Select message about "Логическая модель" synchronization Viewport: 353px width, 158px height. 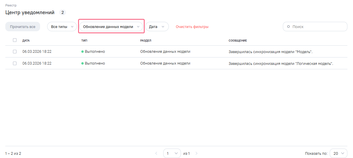[281, 64]
